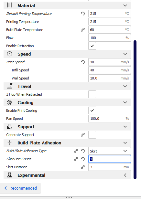
Task: Tick the Generate Support checkbox
Action: pos(92,135)
